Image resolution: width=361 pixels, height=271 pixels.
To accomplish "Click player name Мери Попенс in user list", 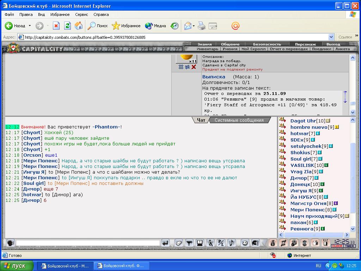I will click(307, 210).
